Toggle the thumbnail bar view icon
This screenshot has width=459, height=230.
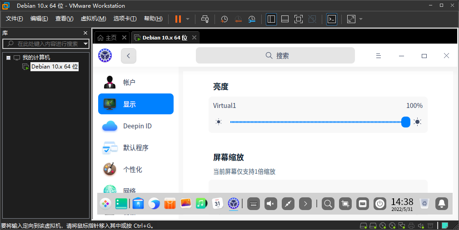tap(285, 19)
